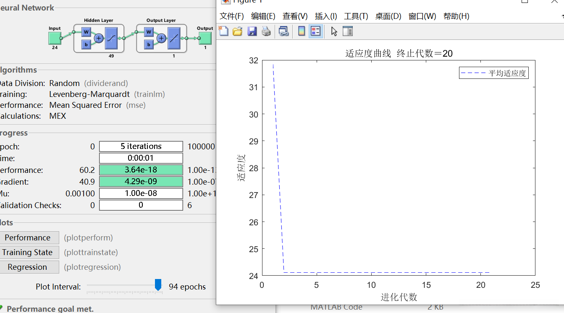This screenshot has height=313, width=564.
Task: Click the green Output block in network diagram
Action: pyautogui.click(x=205, y=38)
